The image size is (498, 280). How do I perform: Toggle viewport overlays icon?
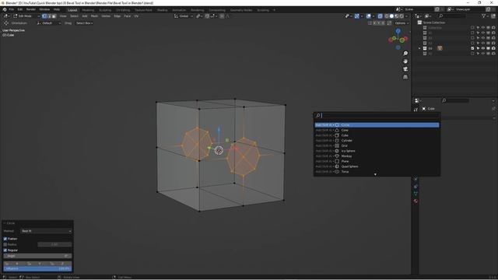click(368, 16)
